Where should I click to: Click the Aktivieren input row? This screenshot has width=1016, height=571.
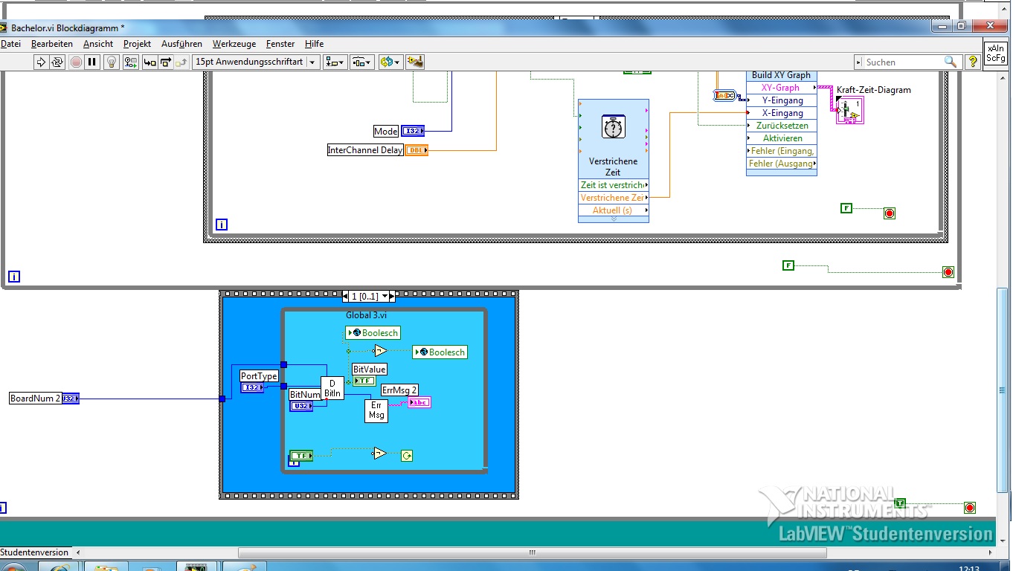(x=781, y=138)
